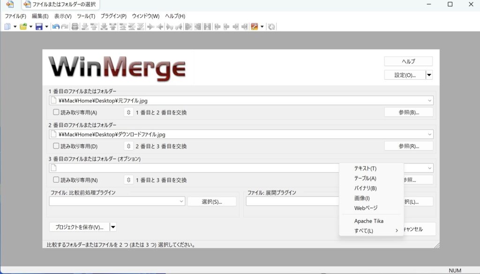Click the Copy all to left icon
This screenshot has width=480, height=274.
click(x=197, y=27)
